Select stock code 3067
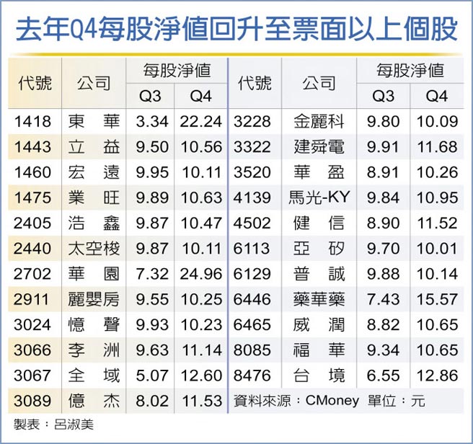This screenshot has width=473, height=444. click(32, 376)
